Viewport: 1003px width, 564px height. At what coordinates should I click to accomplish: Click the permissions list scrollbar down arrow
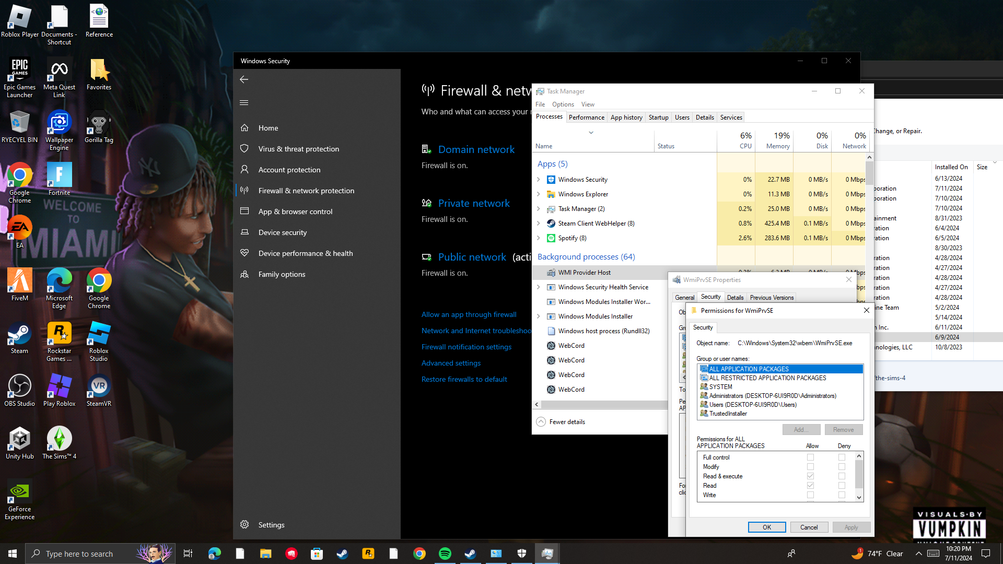coord(859,498)
